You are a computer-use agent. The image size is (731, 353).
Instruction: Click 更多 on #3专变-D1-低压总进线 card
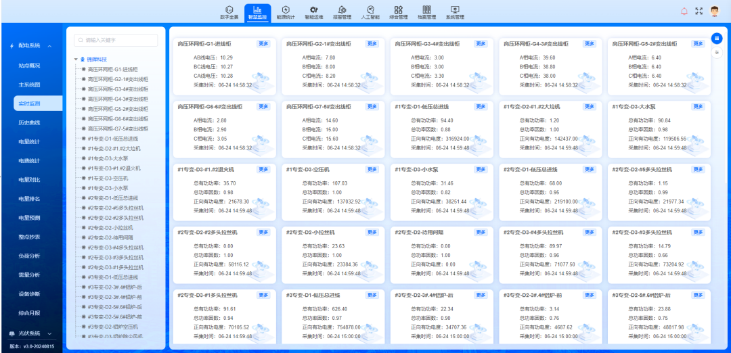372,295
